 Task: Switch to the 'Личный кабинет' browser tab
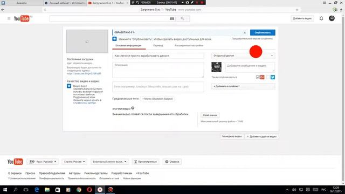click(x=65, y=3)
